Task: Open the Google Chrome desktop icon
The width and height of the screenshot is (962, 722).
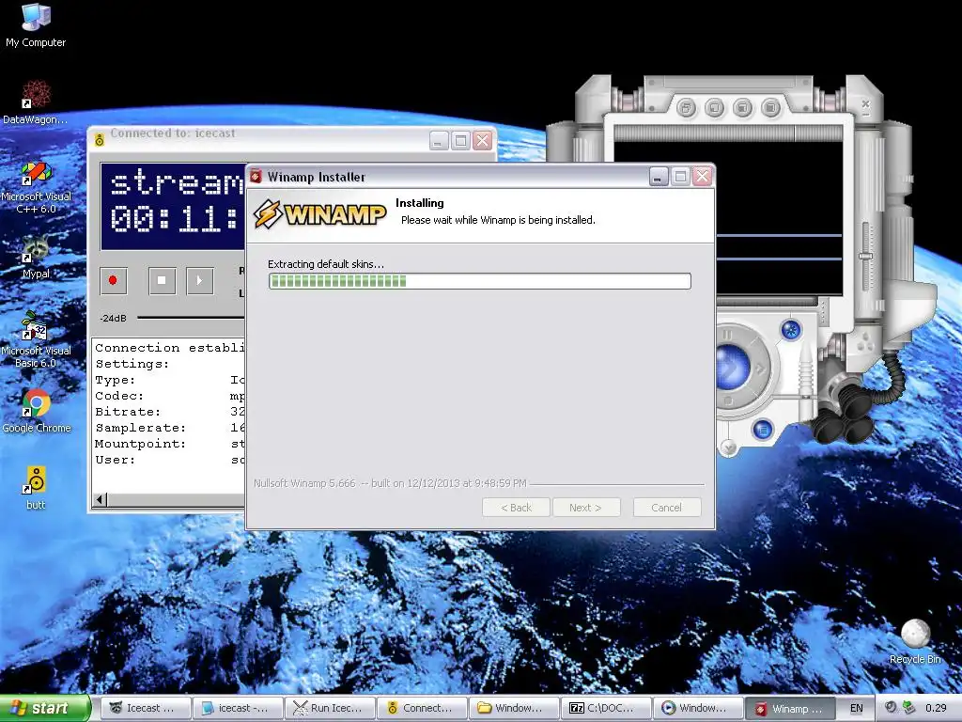Action: pyautogui.click(x=36, y=411)
